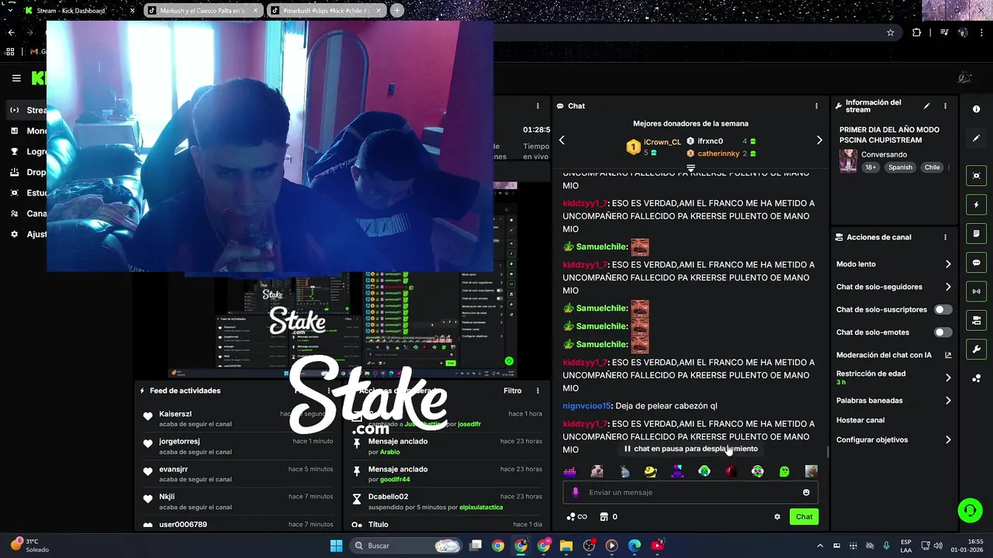
Task: Open the Windows Start menu
Action: pos(336,546)
